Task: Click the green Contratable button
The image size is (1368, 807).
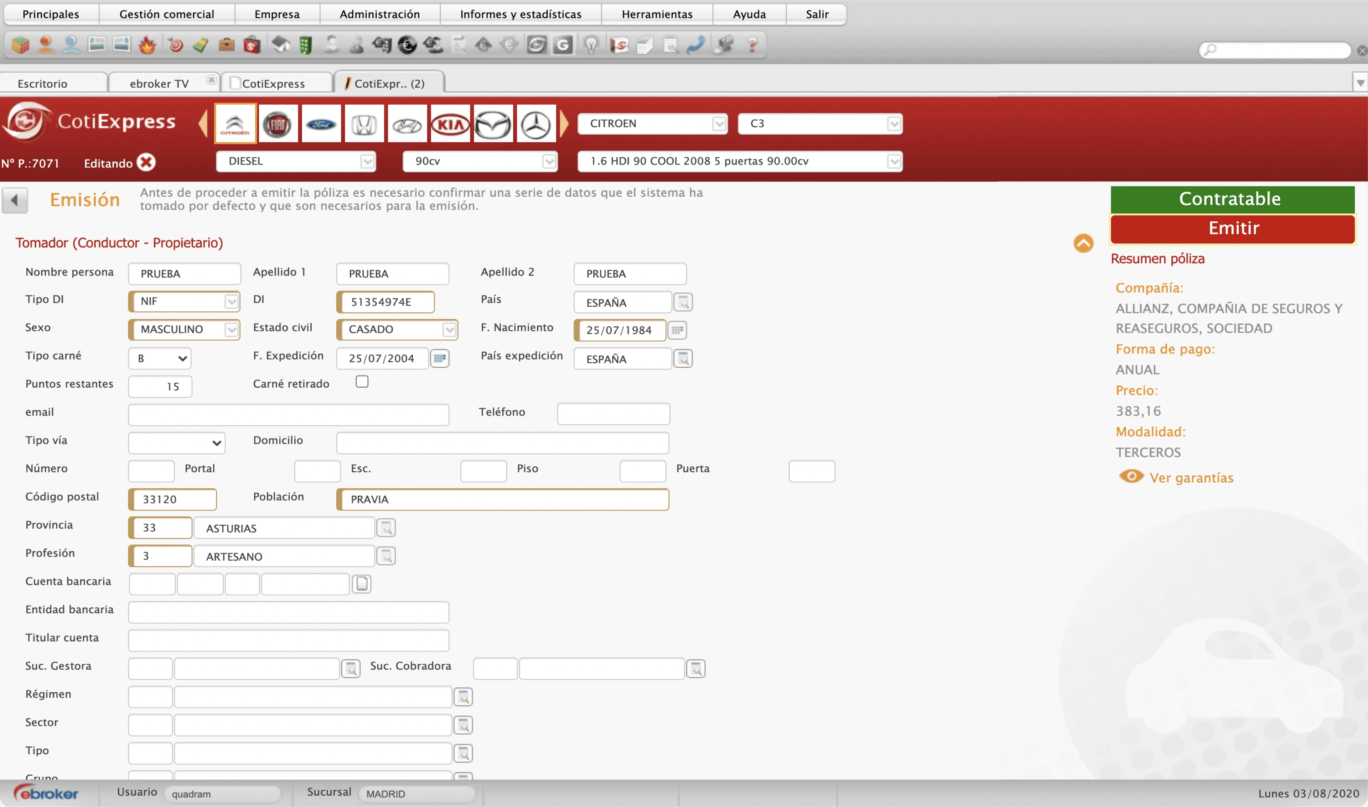Action: [x=1233, y=199]
